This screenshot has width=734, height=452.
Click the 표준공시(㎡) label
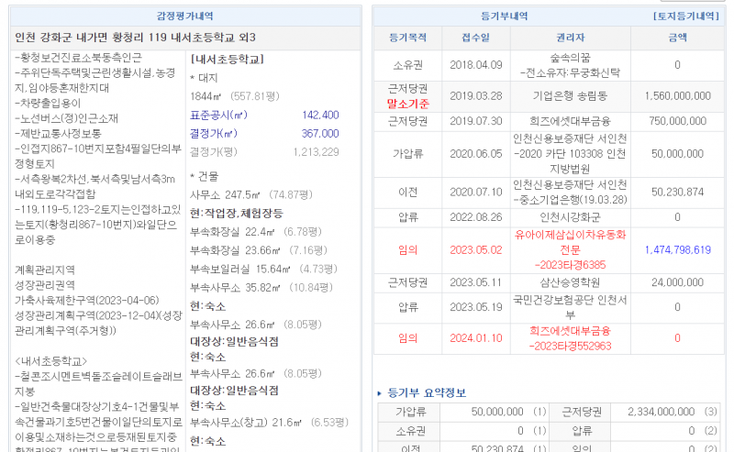(218, 115)
